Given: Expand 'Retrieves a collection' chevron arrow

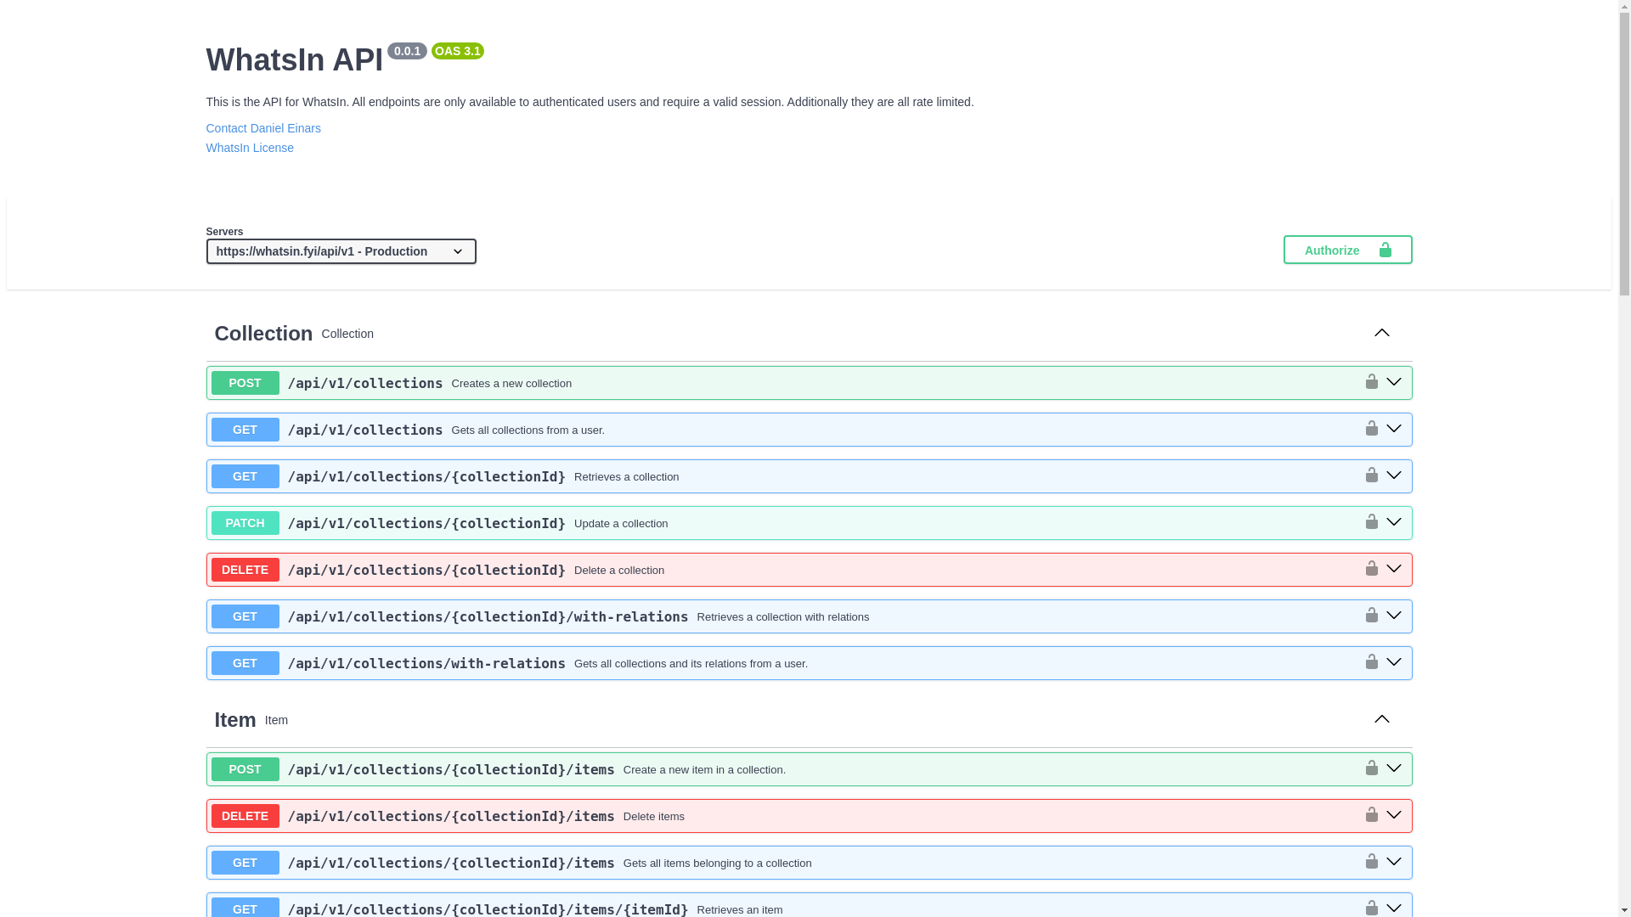Looking at the screenshot, I should coord(1394,475).
